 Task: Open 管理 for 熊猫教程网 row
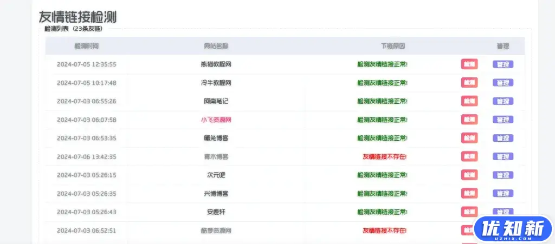pyautogui.click(x=502, y=64)
